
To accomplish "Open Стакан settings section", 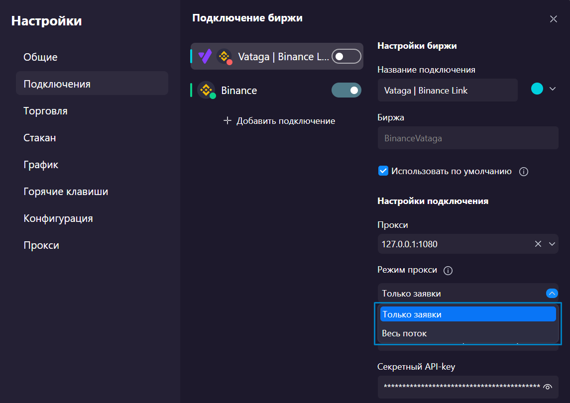I will pos(92,138).
